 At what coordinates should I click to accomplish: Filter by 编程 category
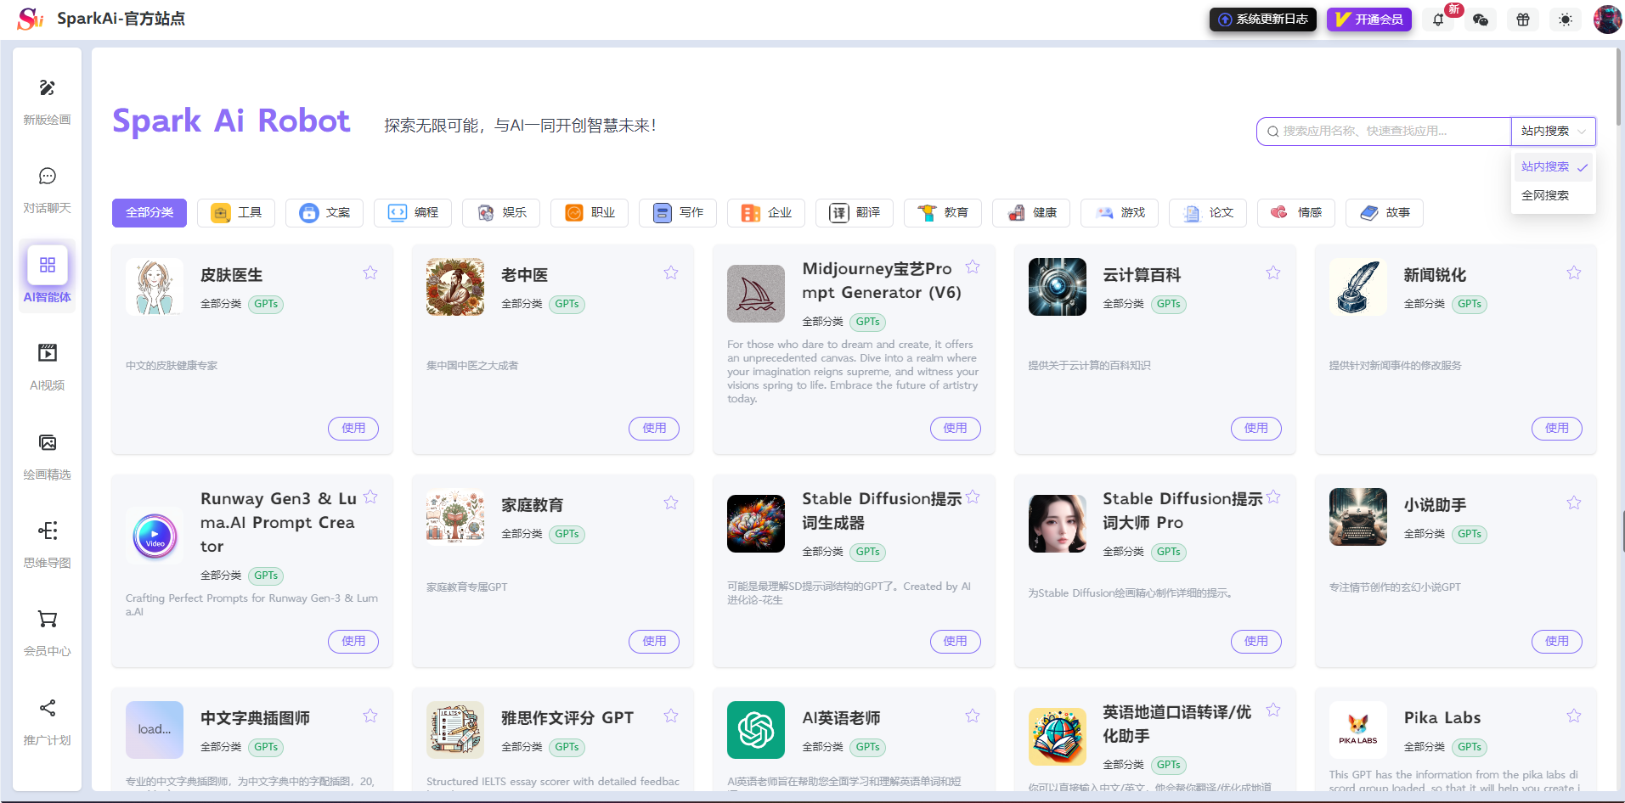[413, 213]
